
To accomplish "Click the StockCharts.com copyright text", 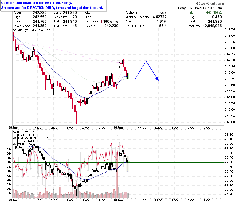I will tap(210, 3).
